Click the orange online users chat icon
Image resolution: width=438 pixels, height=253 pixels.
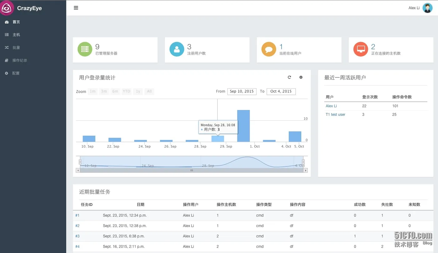pyautogui.click(x=269, y=49)
